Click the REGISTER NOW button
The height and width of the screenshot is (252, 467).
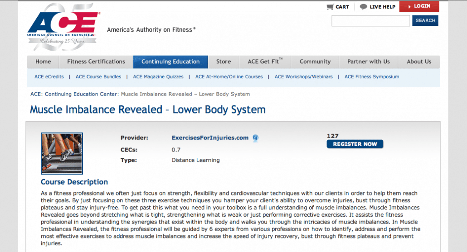pos(355,144)
